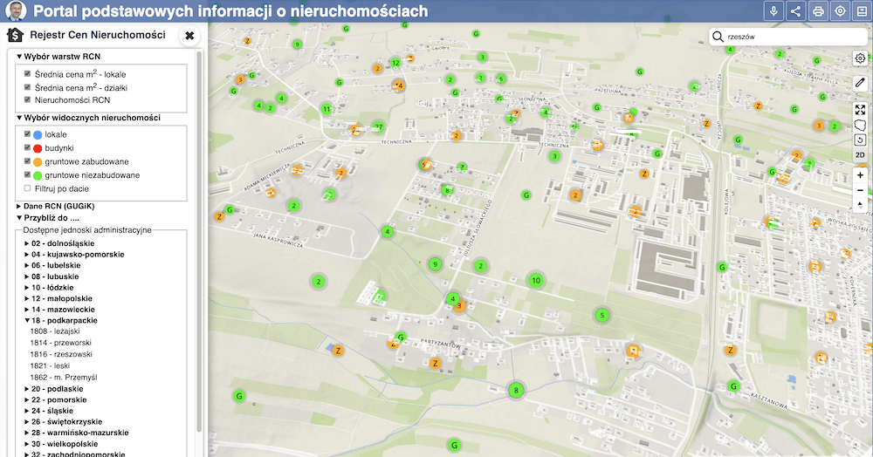Toggle fullscreen map view
Image resolution: width=873 pixels, height=457 pixels.
click(x=860, y=110)
